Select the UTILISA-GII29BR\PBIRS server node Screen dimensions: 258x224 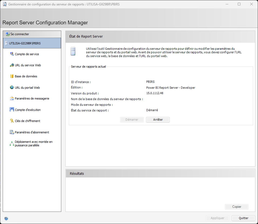(x=32, y=43)
